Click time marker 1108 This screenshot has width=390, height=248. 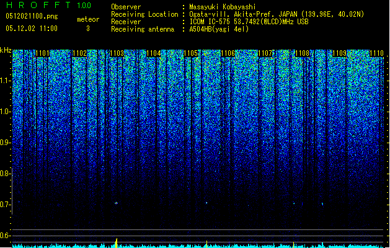pos(302,53)
